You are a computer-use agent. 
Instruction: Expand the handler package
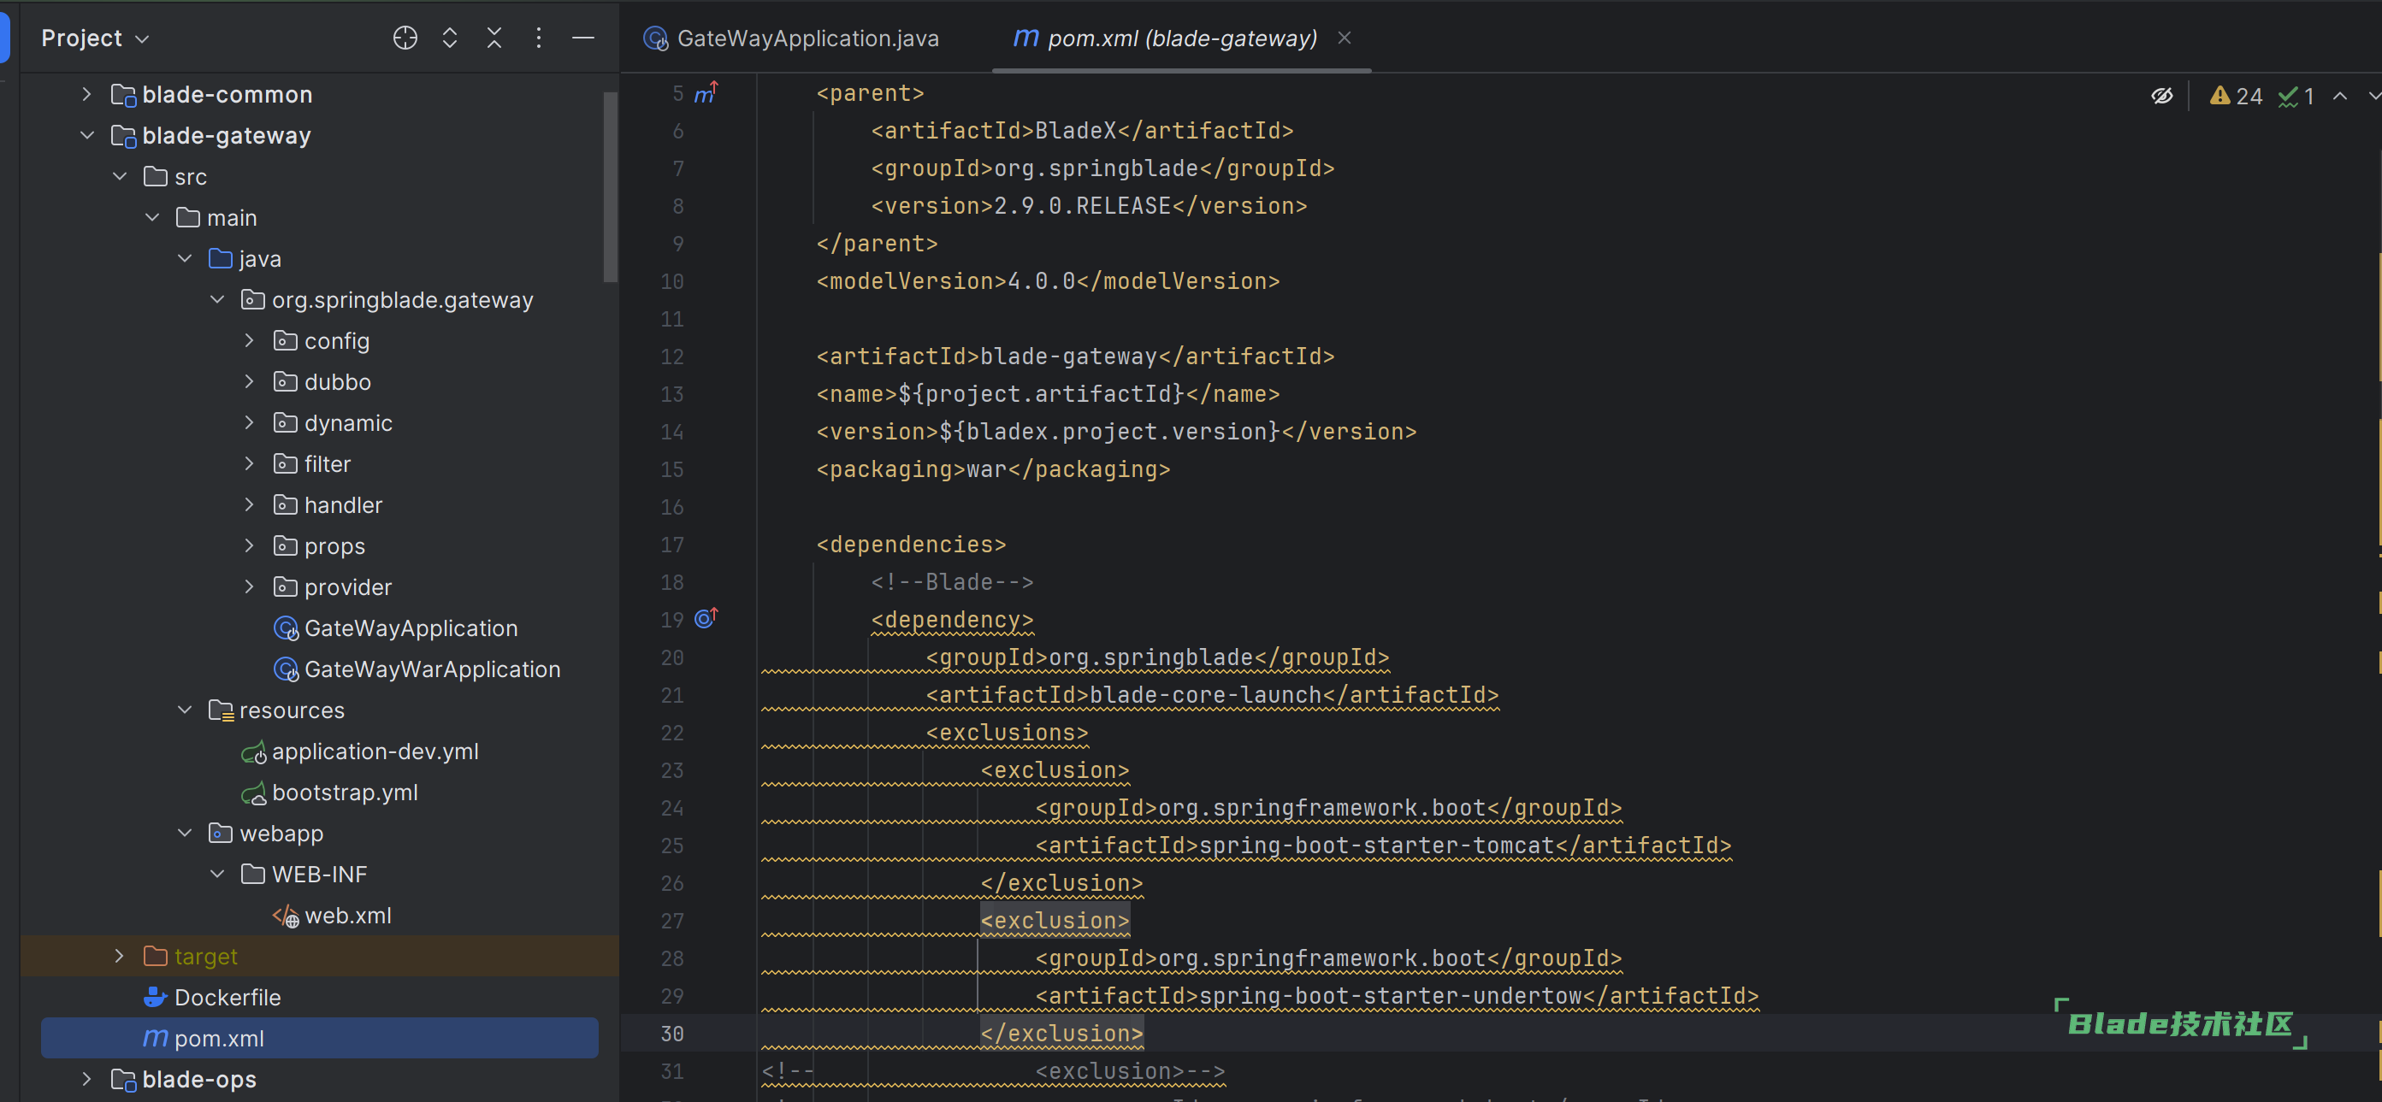249,504
